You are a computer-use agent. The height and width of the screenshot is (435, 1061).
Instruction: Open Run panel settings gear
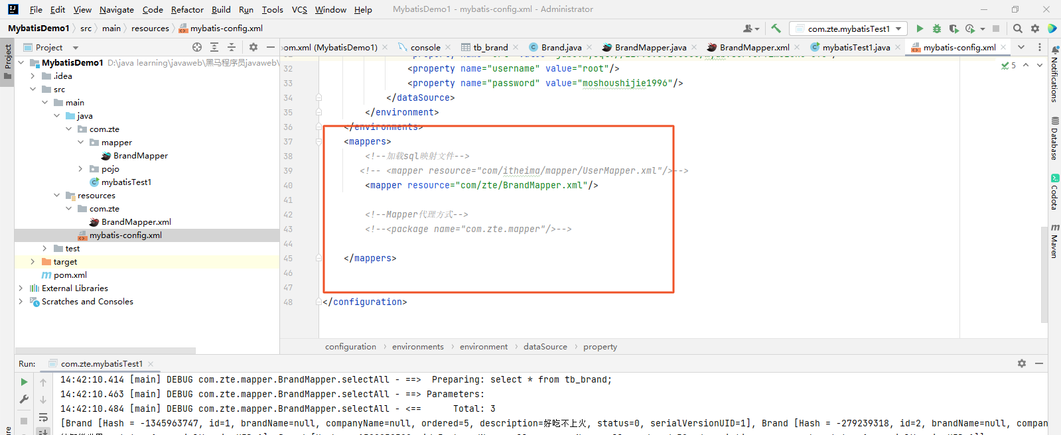(1022, 363)
